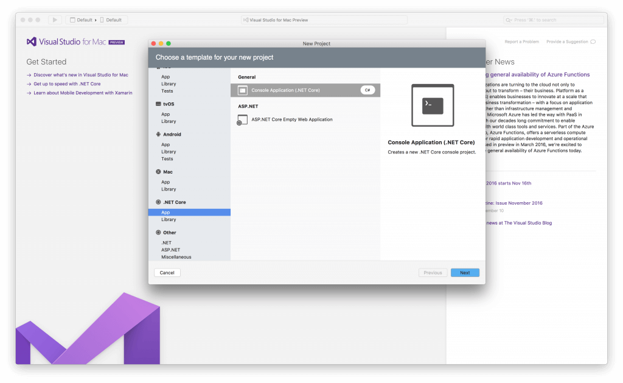This screenshot has height=383, width=623.
Task: Click the Mac category icon in the sidebar
Action: pos(158,172)
